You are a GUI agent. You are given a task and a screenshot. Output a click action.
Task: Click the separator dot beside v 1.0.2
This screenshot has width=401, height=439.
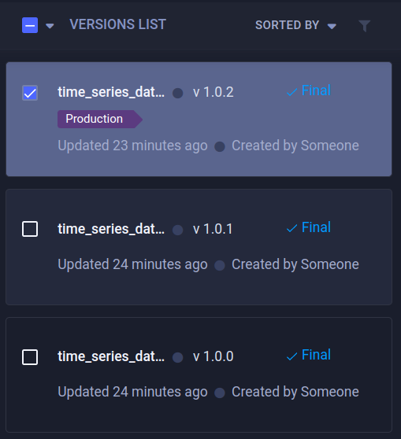pyautogui.click(x=178, y=93)
